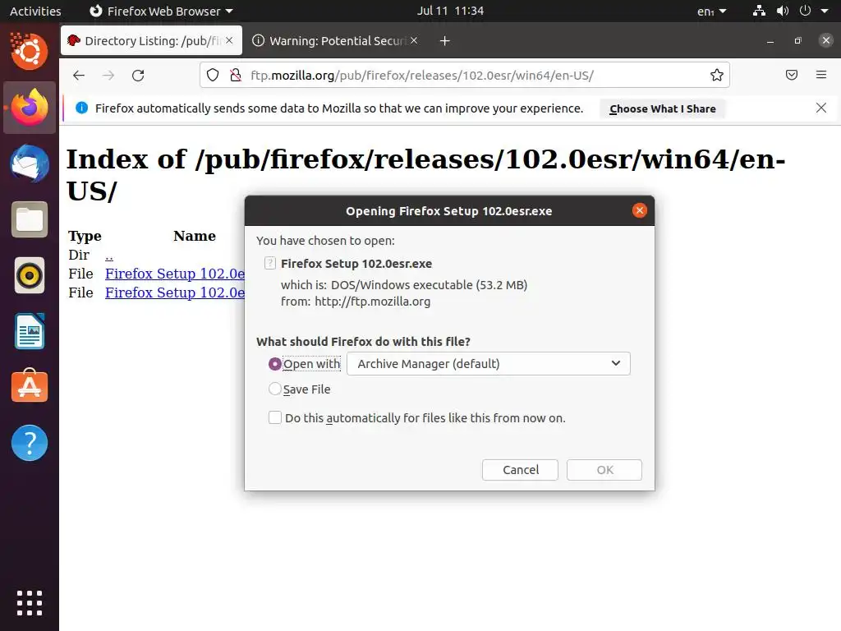Click the Ubuntu logo icon in dock
This screenshot has width=841, height=631.
tap(29, 51)
